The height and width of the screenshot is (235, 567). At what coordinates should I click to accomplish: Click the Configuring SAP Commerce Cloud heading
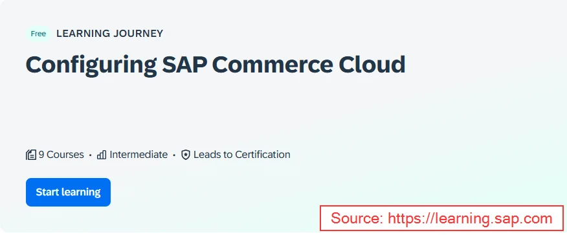(216, 65)
